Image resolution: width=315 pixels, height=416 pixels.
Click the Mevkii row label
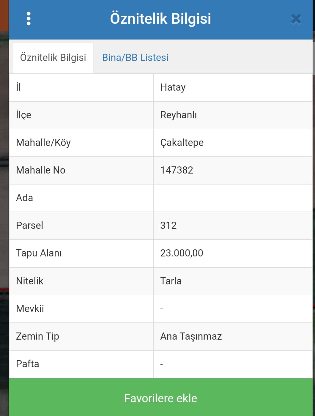click(x=30, y=309)
